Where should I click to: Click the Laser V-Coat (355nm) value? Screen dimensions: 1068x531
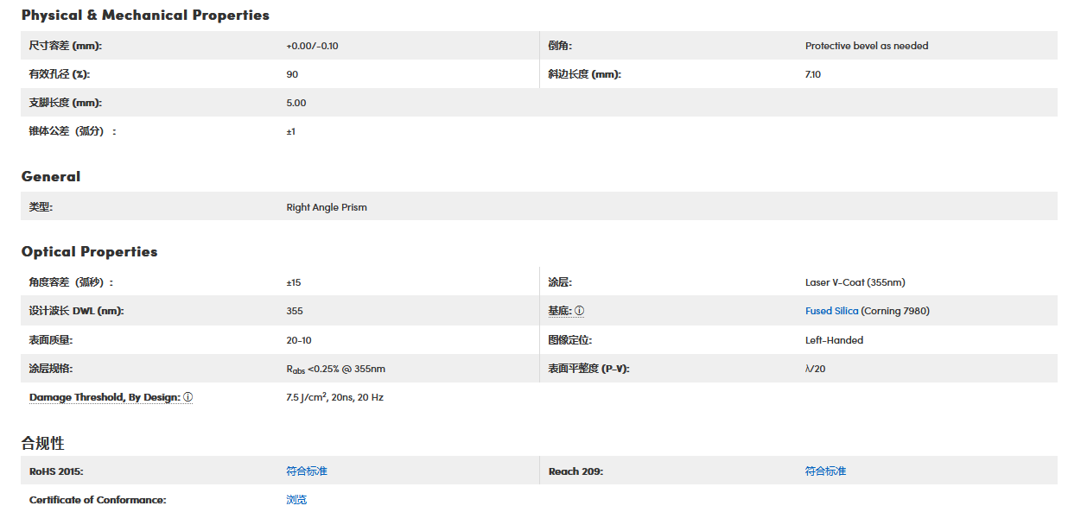click(x=855, y=282)
